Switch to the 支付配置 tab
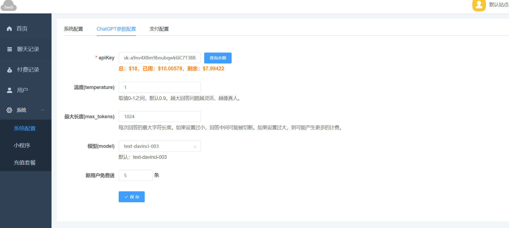This screenshot has width=509, height=228. [159, 29]
